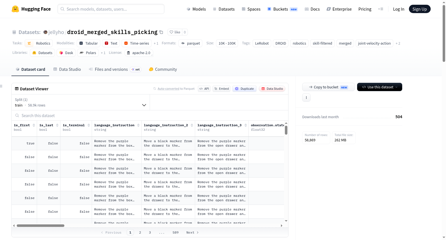The height and width of the screenshot is (240, 446).
Task: Click Copy to bucket button
Action: coord(328,87)
